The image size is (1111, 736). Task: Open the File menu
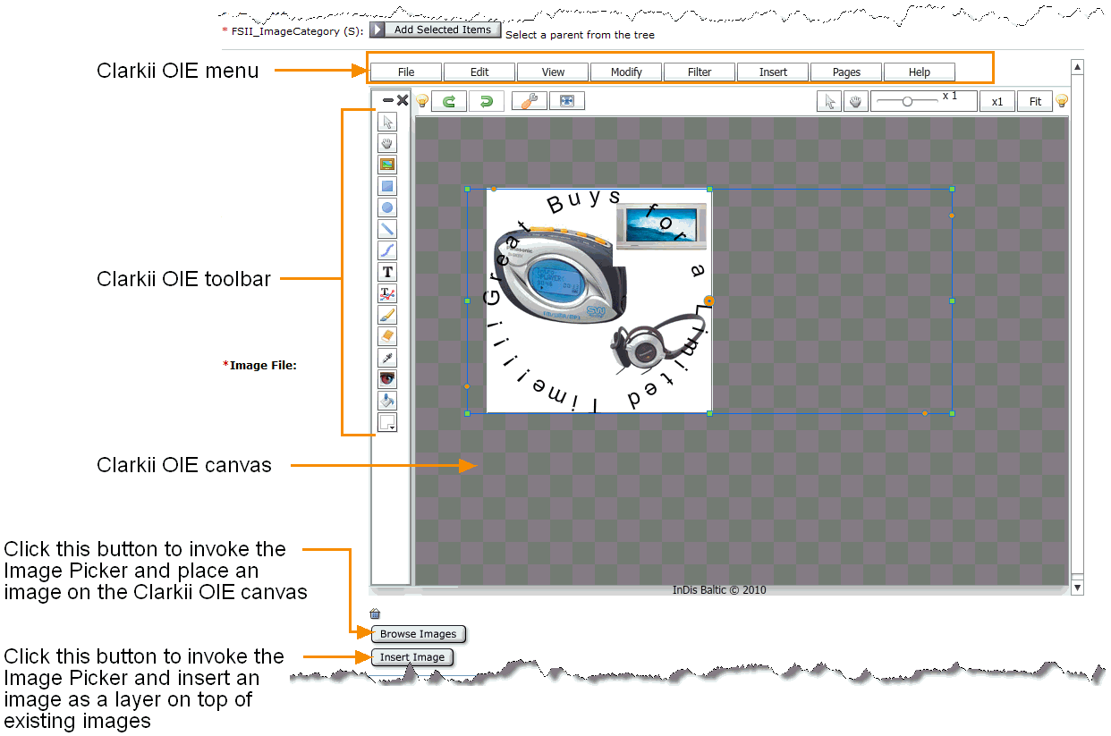pos(406,72)
